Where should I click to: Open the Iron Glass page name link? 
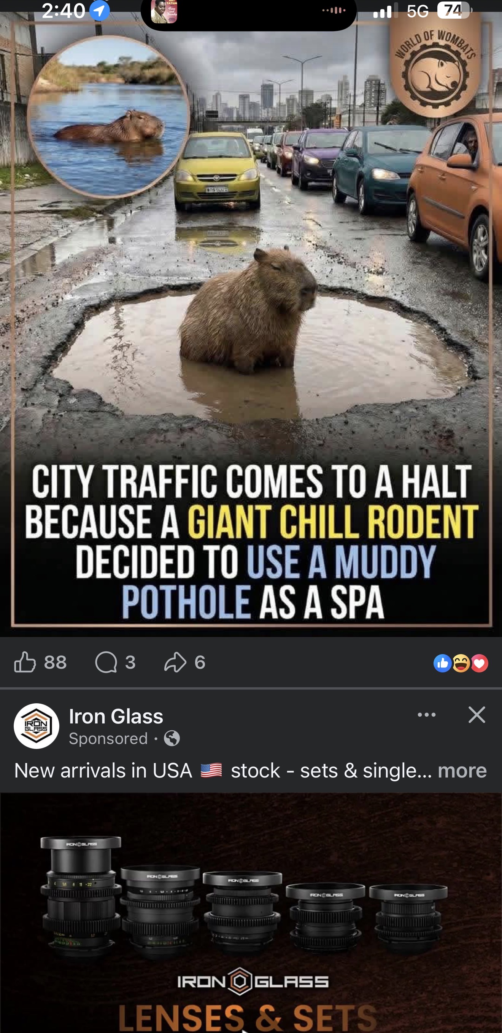[x=116, y=716]
